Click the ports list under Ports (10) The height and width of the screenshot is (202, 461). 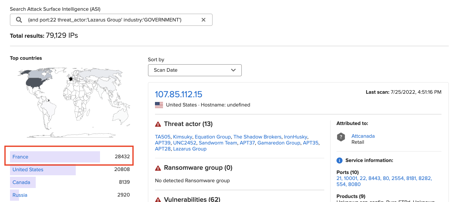tap(384, 181)
